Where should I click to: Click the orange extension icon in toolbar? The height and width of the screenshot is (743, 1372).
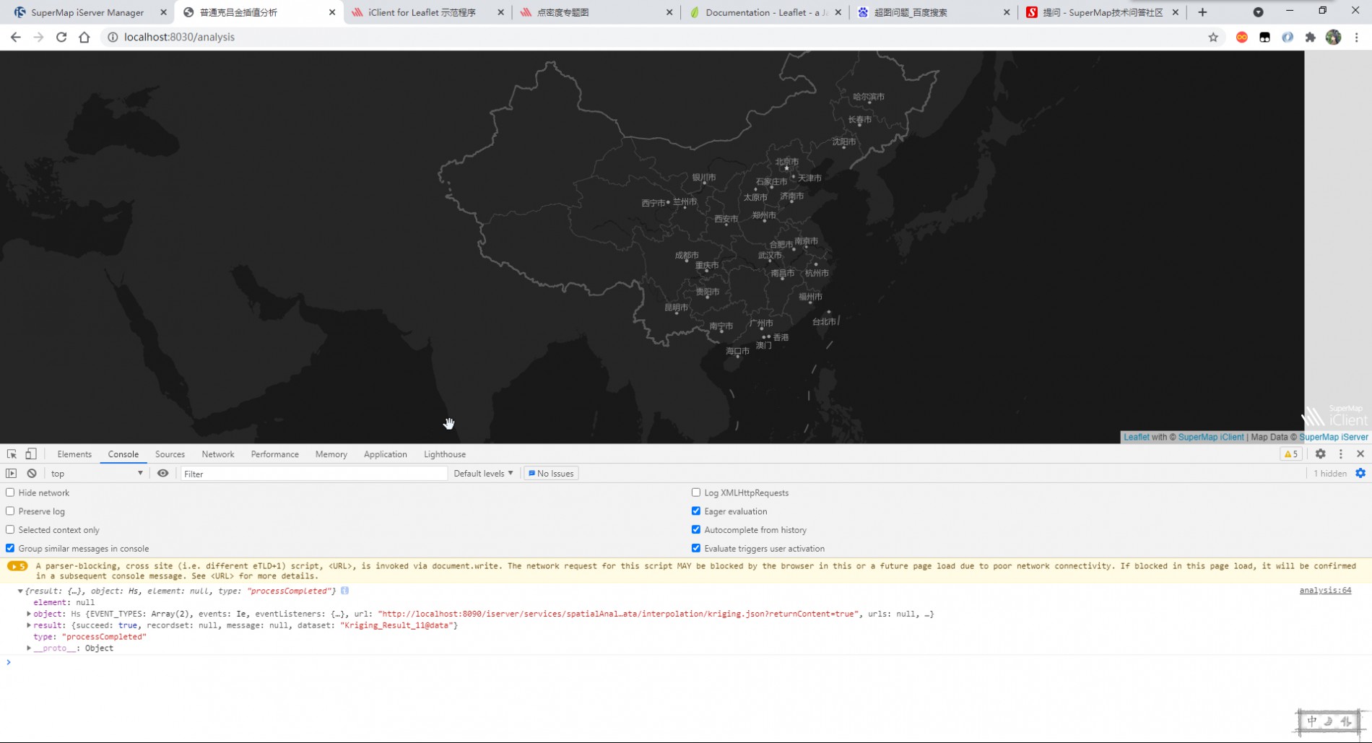1242,37
